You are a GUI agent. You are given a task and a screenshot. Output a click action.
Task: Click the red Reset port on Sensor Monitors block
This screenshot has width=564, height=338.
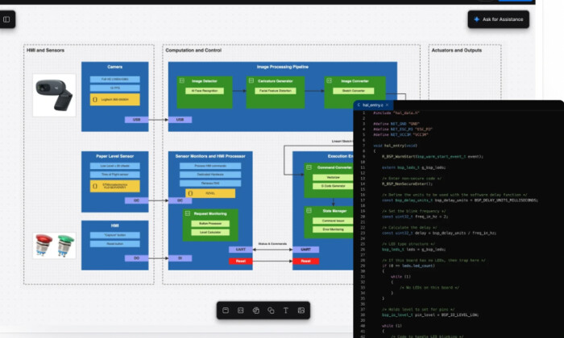click(x=241, y=261)
